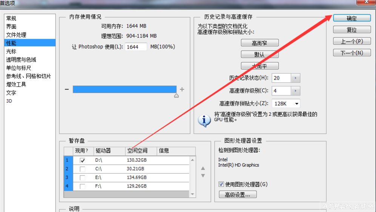Choose the 高而窄 cache preset
The height and width of the screenshot is (212, 376).
260,43
